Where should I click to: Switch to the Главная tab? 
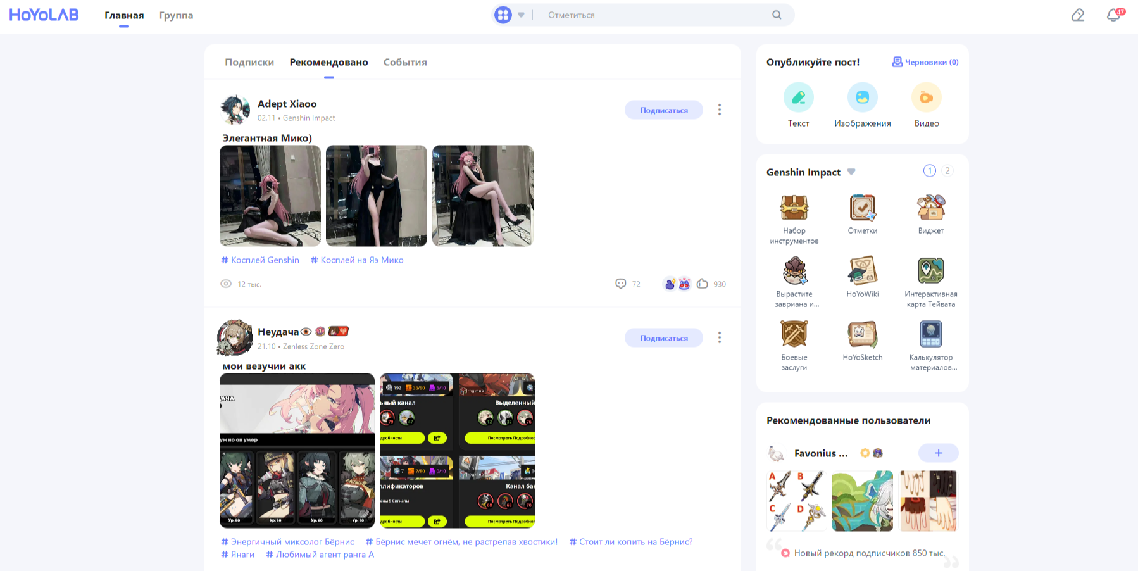coord(124,15)
